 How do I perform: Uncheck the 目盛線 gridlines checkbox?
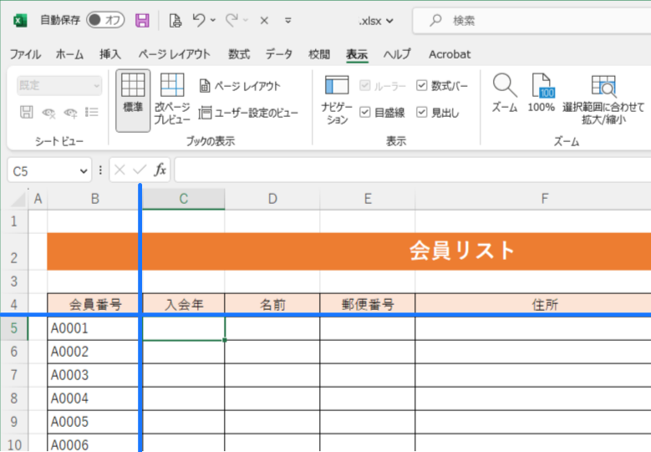tap(365, 112)
